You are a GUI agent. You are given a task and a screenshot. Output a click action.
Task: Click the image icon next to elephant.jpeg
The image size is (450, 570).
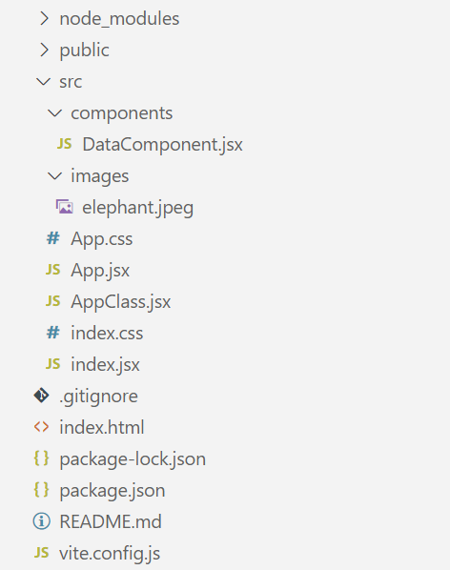[64, 207]
